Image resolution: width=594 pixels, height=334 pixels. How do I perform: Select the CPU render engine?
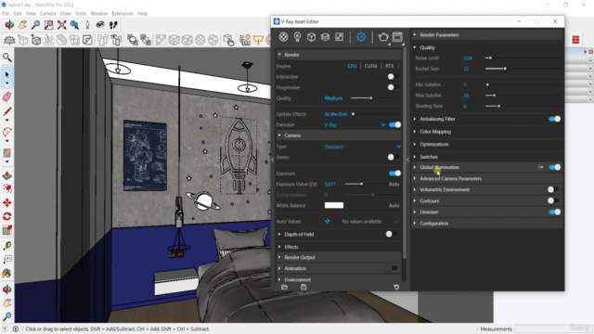[x=352, y=66]
